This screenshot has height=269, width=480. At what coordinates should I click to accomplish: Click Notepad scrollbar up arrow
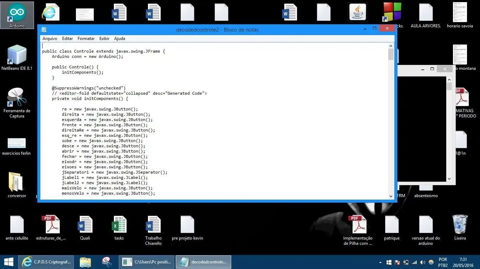coord(391,46)
